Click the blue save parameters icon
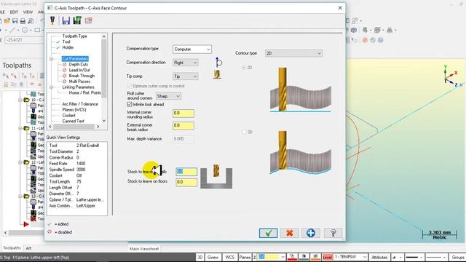Viewport: 466px width, 262px height. click(66, 20)
